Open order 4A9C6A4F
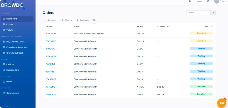 point(51,33)
